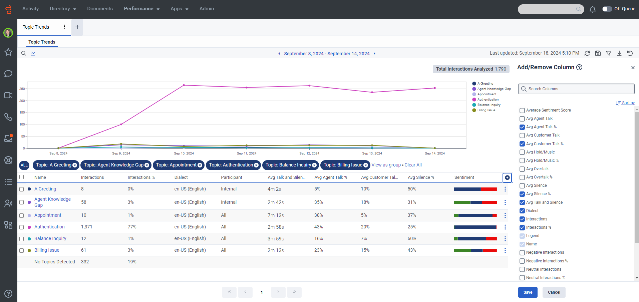The height and width of the screenshot is (302, 639).
Task: Uncheck the Dialect column checkbox
Action: coord(522,211)
